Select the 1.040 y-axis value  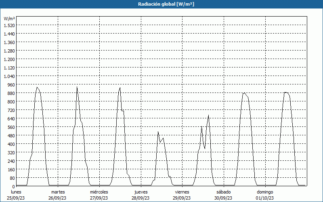click(9, 76)
